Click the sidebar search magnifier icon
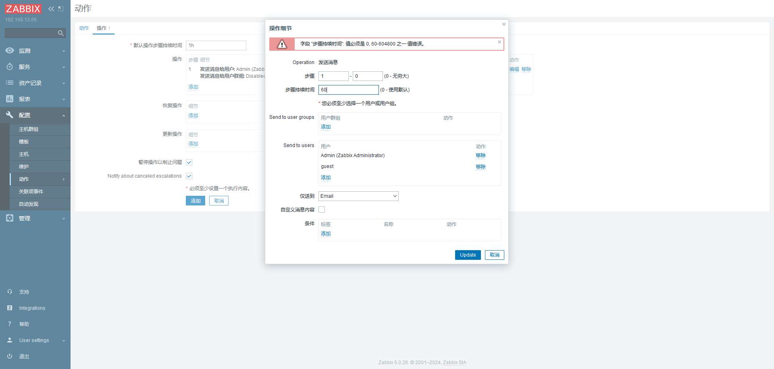The height and width of the screenshot is (369, 774). coord(60,33)
